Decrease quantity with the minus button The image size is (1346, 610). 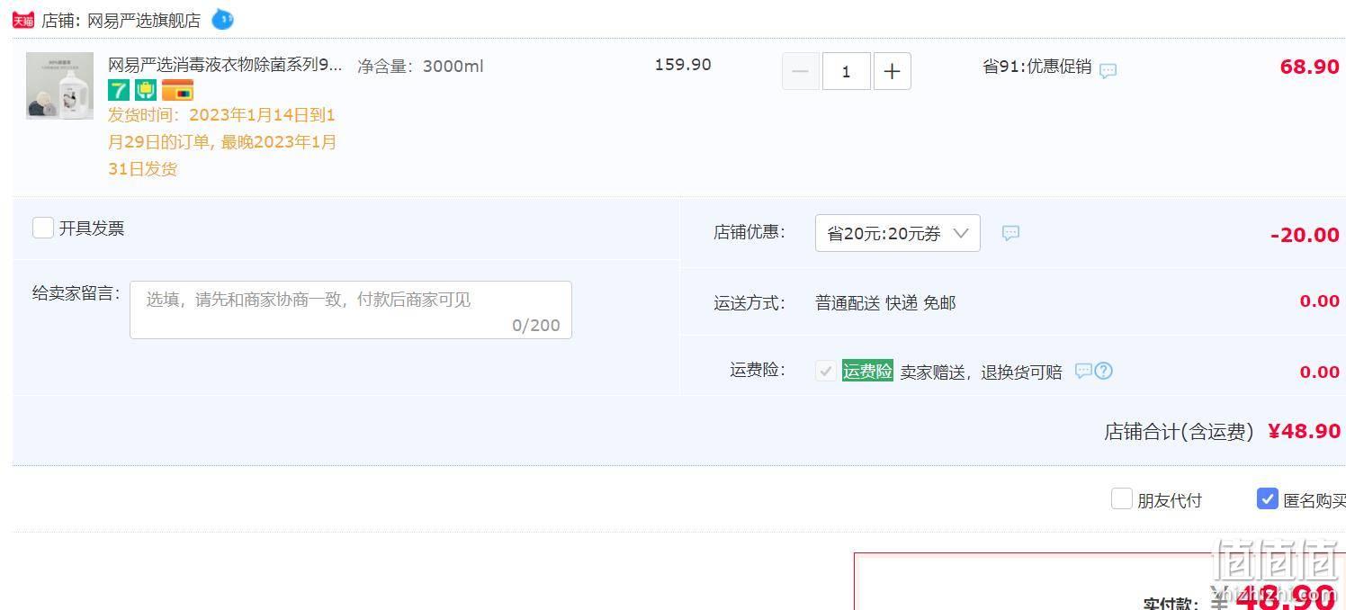pos(801,71)
